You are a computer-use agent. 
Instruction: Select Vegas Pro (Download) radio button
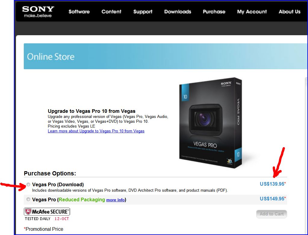tap(28, 184)
